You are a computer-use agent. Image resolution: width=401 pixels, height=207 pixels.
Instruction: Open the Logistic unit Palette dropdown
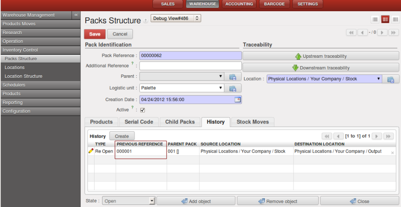pos(182,88)
